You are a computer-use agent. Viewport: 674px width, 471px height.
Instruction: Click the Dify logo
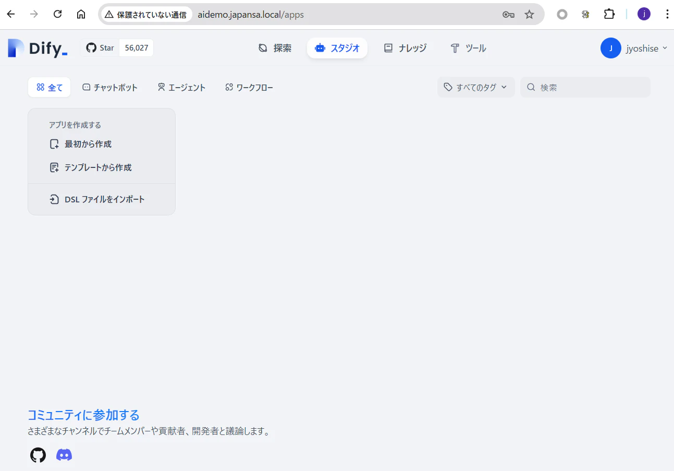pyautogui.click(x=38, y=48)
